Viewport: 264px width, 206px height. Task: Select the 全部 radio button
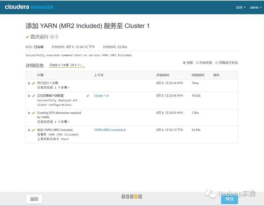point(184,63)
